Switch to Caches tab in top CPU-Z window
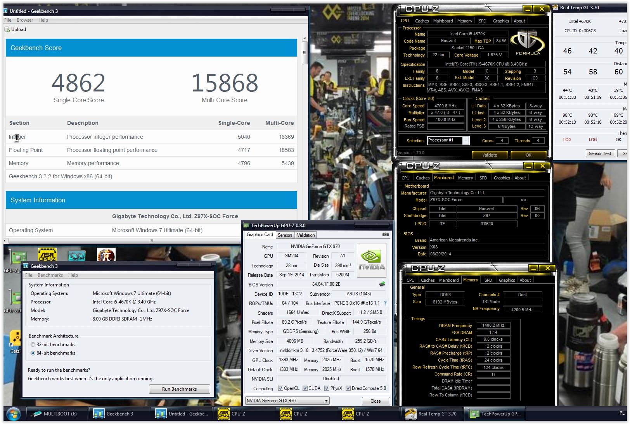Viewport: 630px width, 424px height. (x=422, y=21)
